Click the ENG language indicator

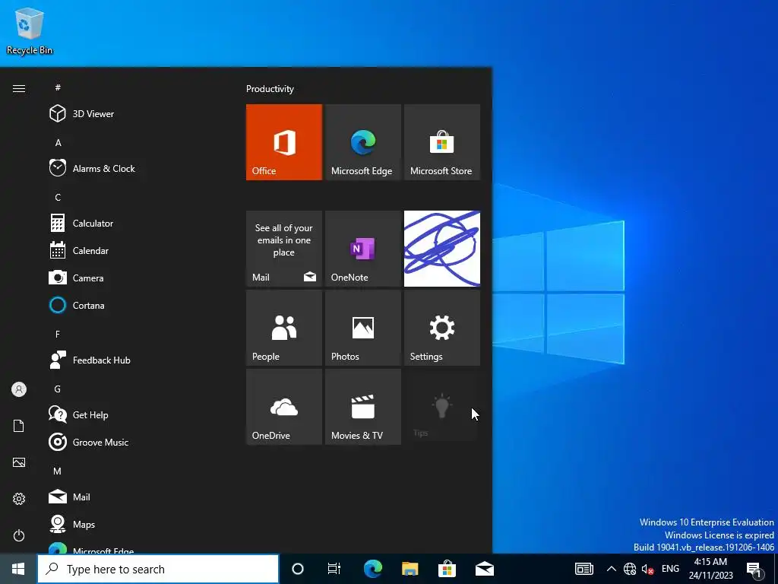[670, 569]
